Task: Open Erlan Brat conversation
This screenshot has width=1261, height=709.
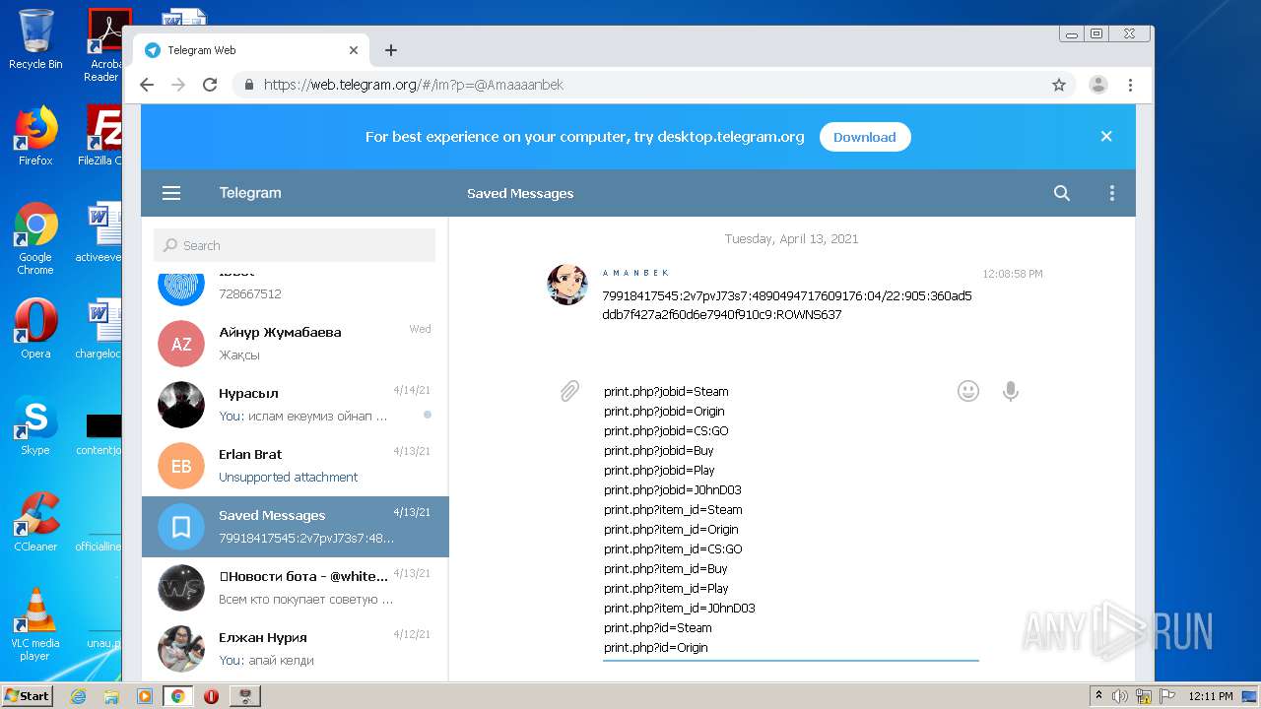Action: (295, 465)
